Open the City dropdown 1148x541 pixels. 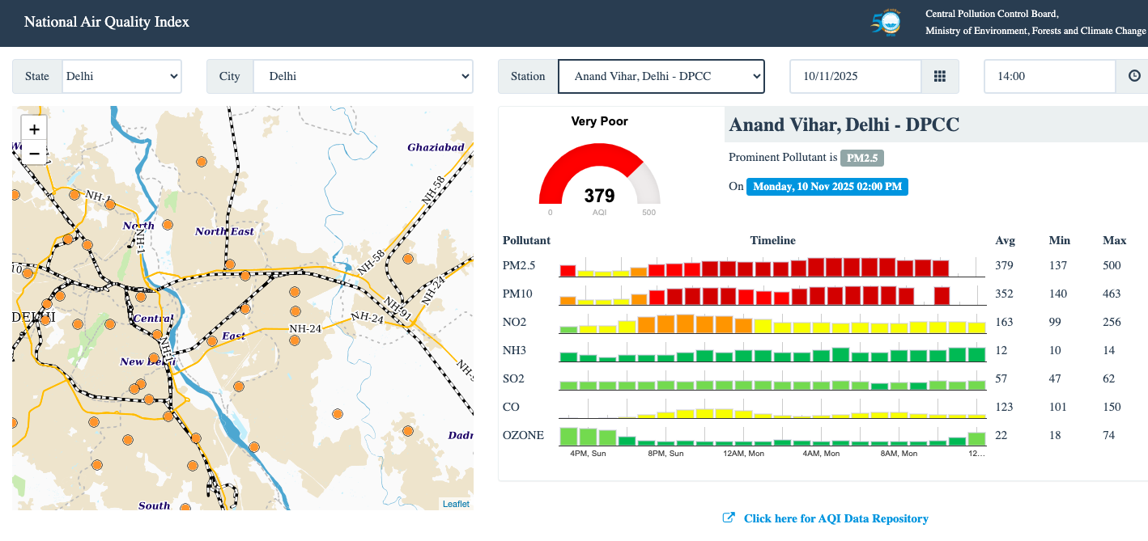click(363, 76)
